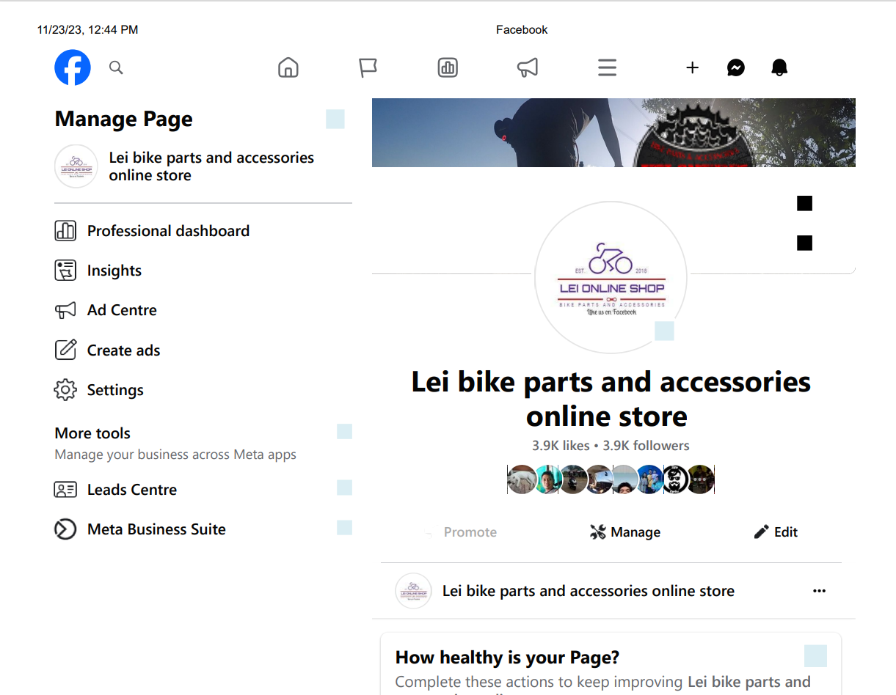Open the megaphone ads icon in top bar

click(528, 67)
